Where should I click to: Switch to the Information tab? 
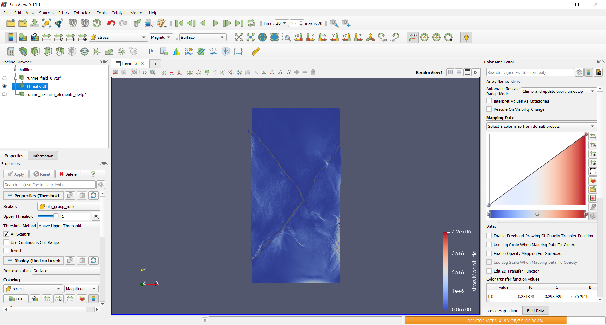(x=43, y=156)
